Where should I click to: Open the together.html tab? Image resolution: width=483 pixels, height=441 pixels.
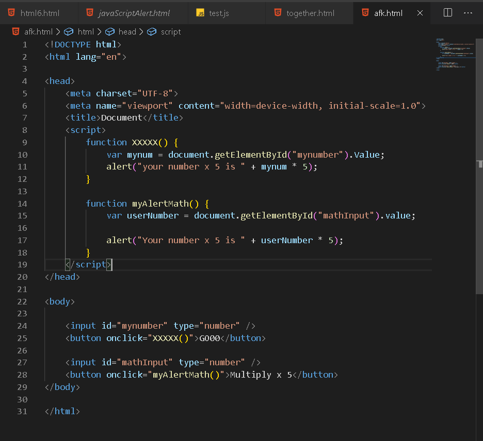[309, 13]
